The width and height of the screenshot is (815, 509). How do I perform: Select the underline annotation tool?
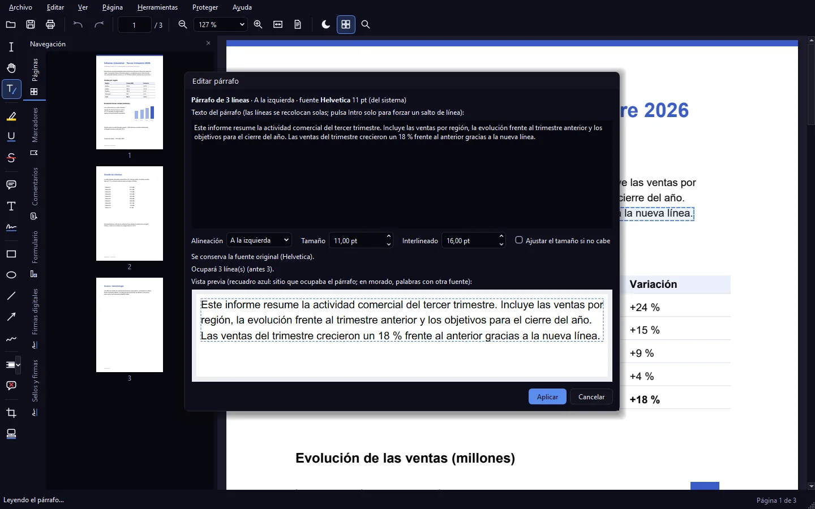click(x=11, y=137)
